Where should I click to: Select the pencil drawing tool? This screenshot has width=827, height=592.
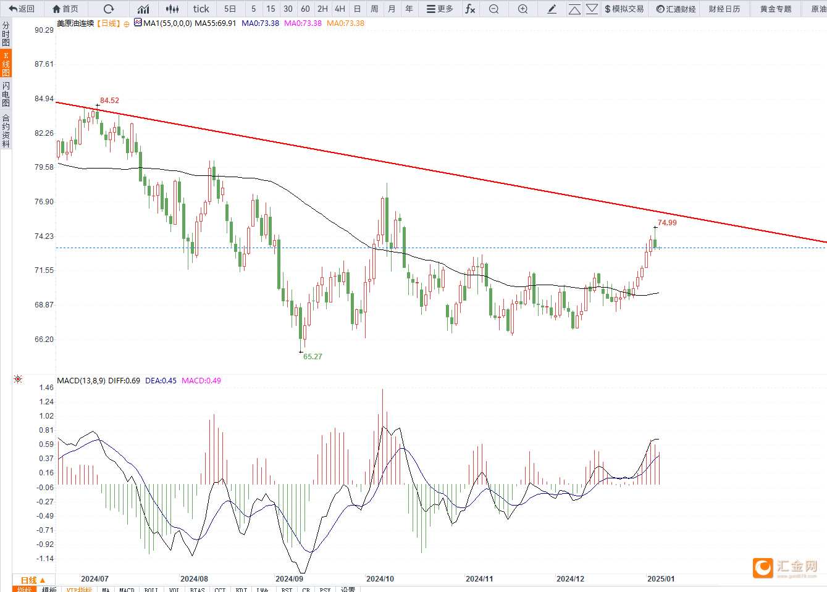[x=552, y=9]
